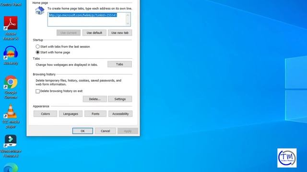307x172 pixels.
Task: Open the Accessibility appearance button
Action: tap(120, 114)
